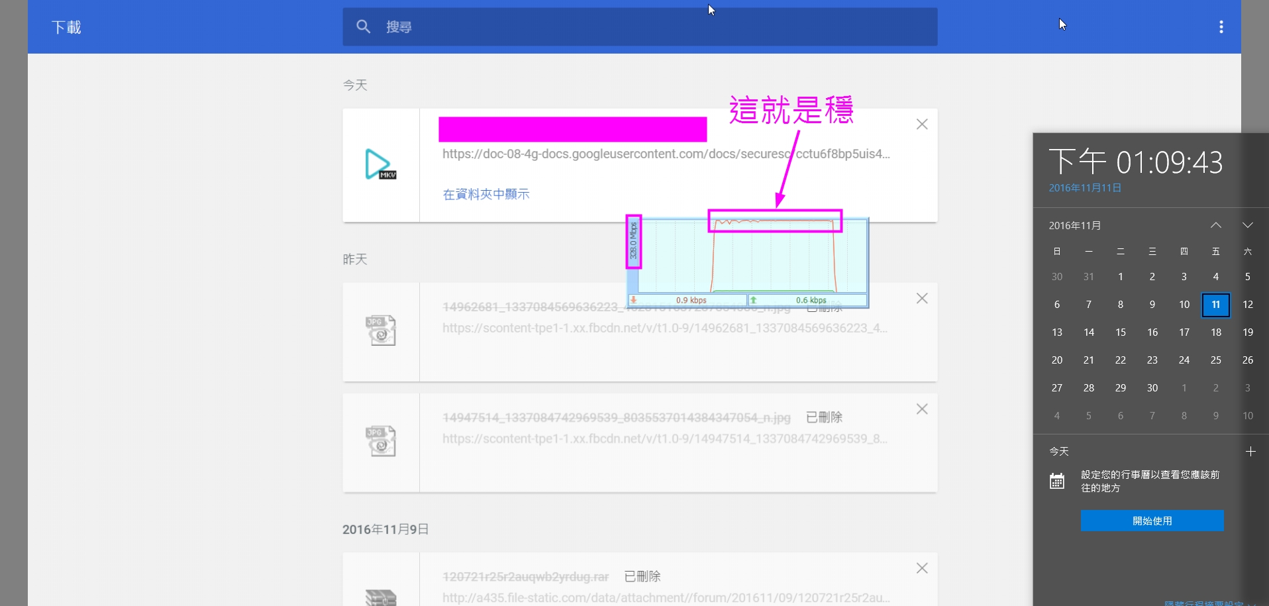Click the 下載 page title

click(x=66, y=27)
